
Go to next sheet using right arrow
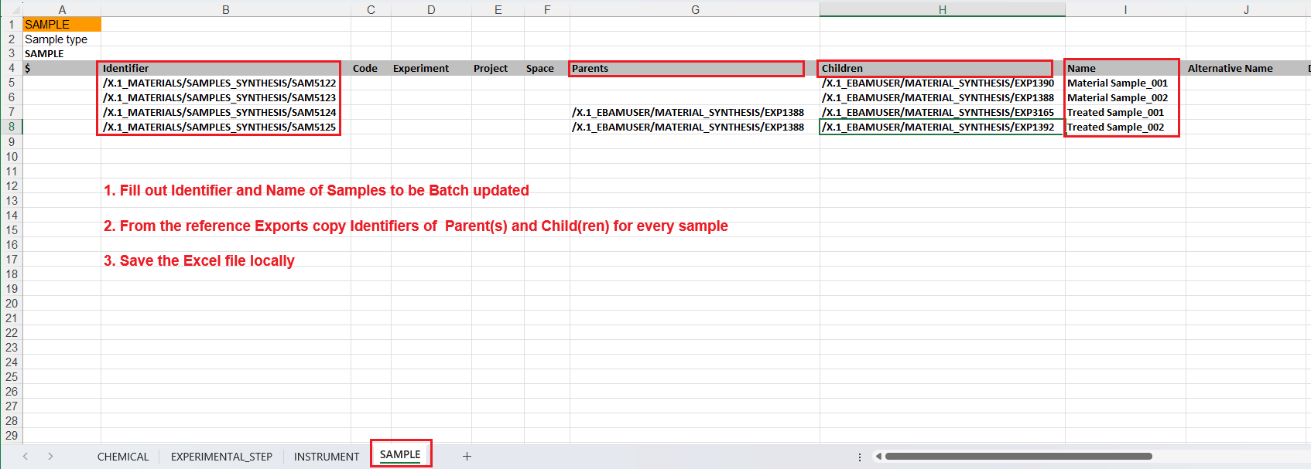tap(50, 457)
